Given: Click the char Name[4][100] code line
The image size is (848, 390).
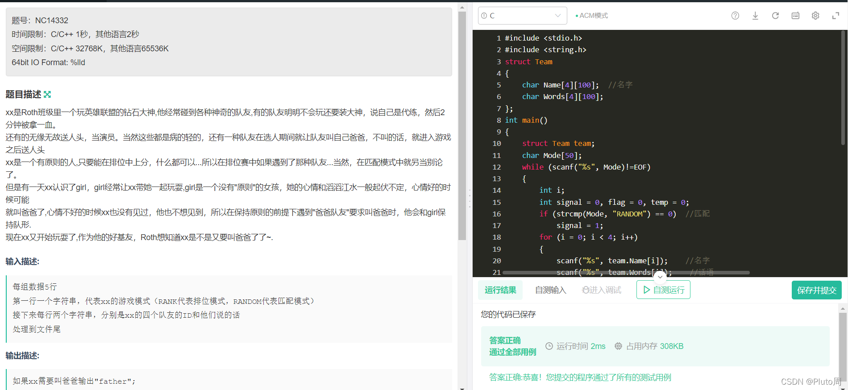Looking at the screenshot, I should (x=577, y=85).
